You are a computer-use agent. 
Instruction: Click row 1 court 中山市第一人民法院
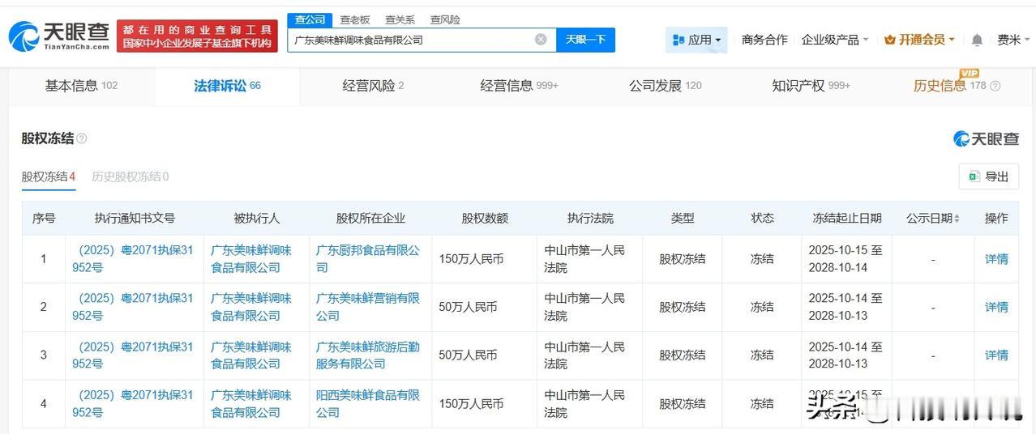coord(584,259)
